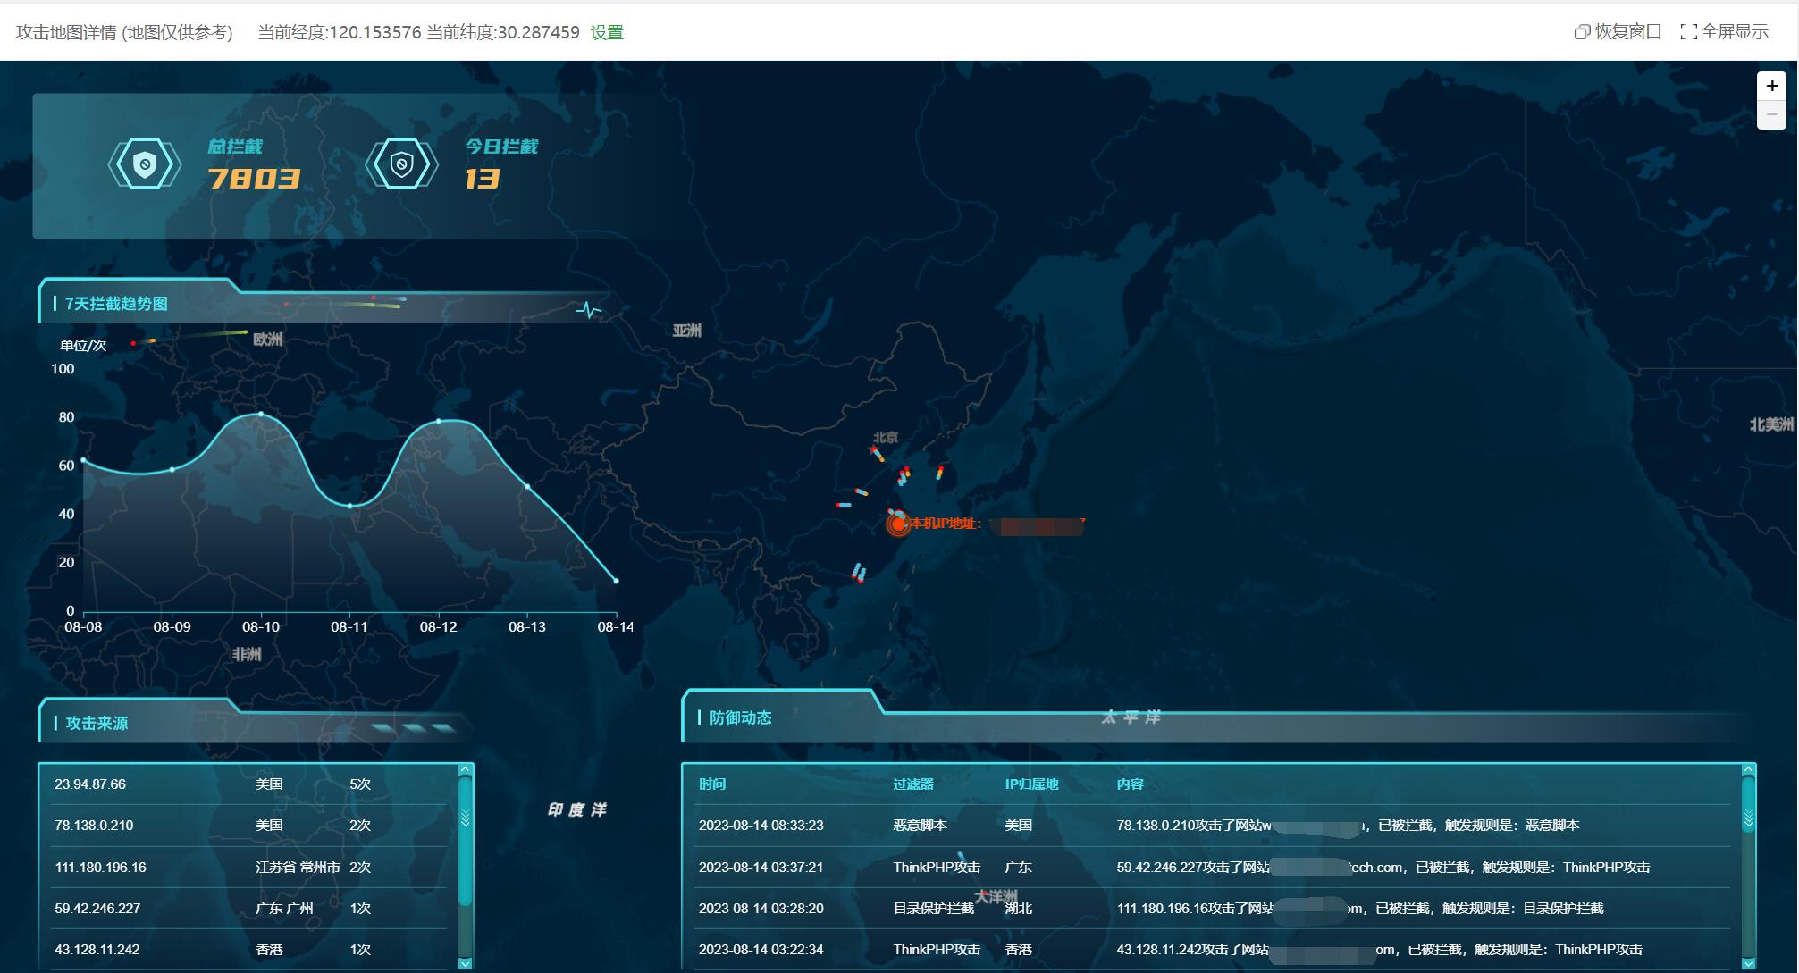This screenshot has width=1799, height=973.
Task: Select attack source IP 43.128.11.242
Action: [97, 950]
